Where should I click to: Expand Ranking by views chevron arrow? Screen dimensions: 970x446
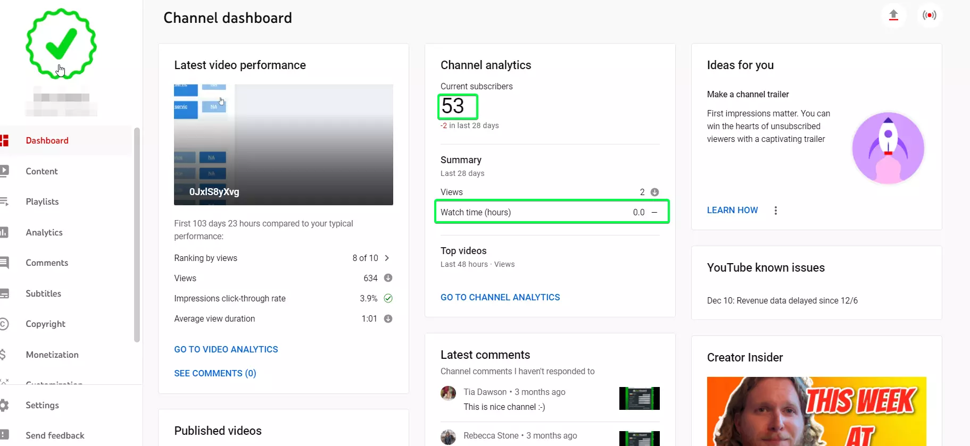387,258
